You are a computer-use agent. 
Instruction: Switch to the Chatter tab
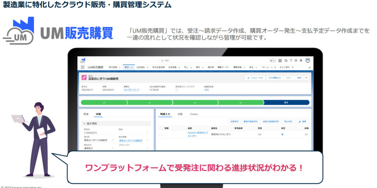tap(194, 114)
